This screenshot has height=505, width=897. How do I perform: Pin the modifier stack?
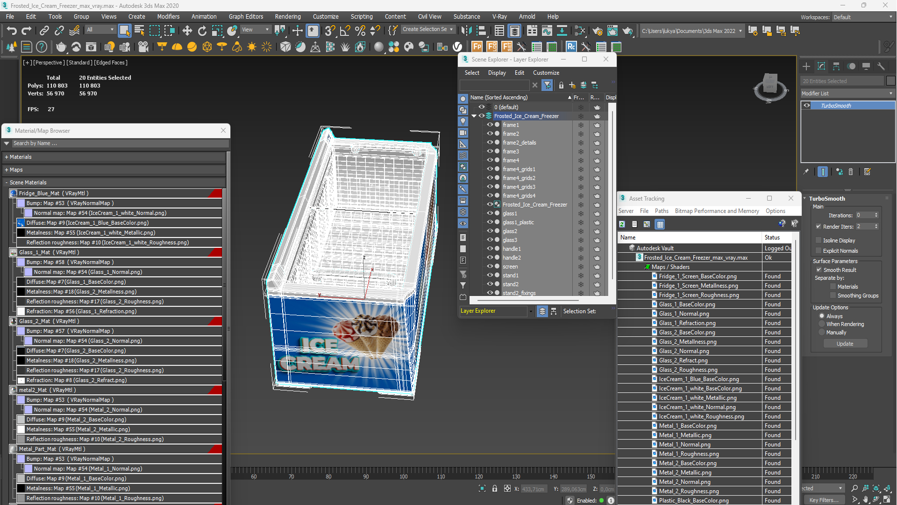coord(806,172)
